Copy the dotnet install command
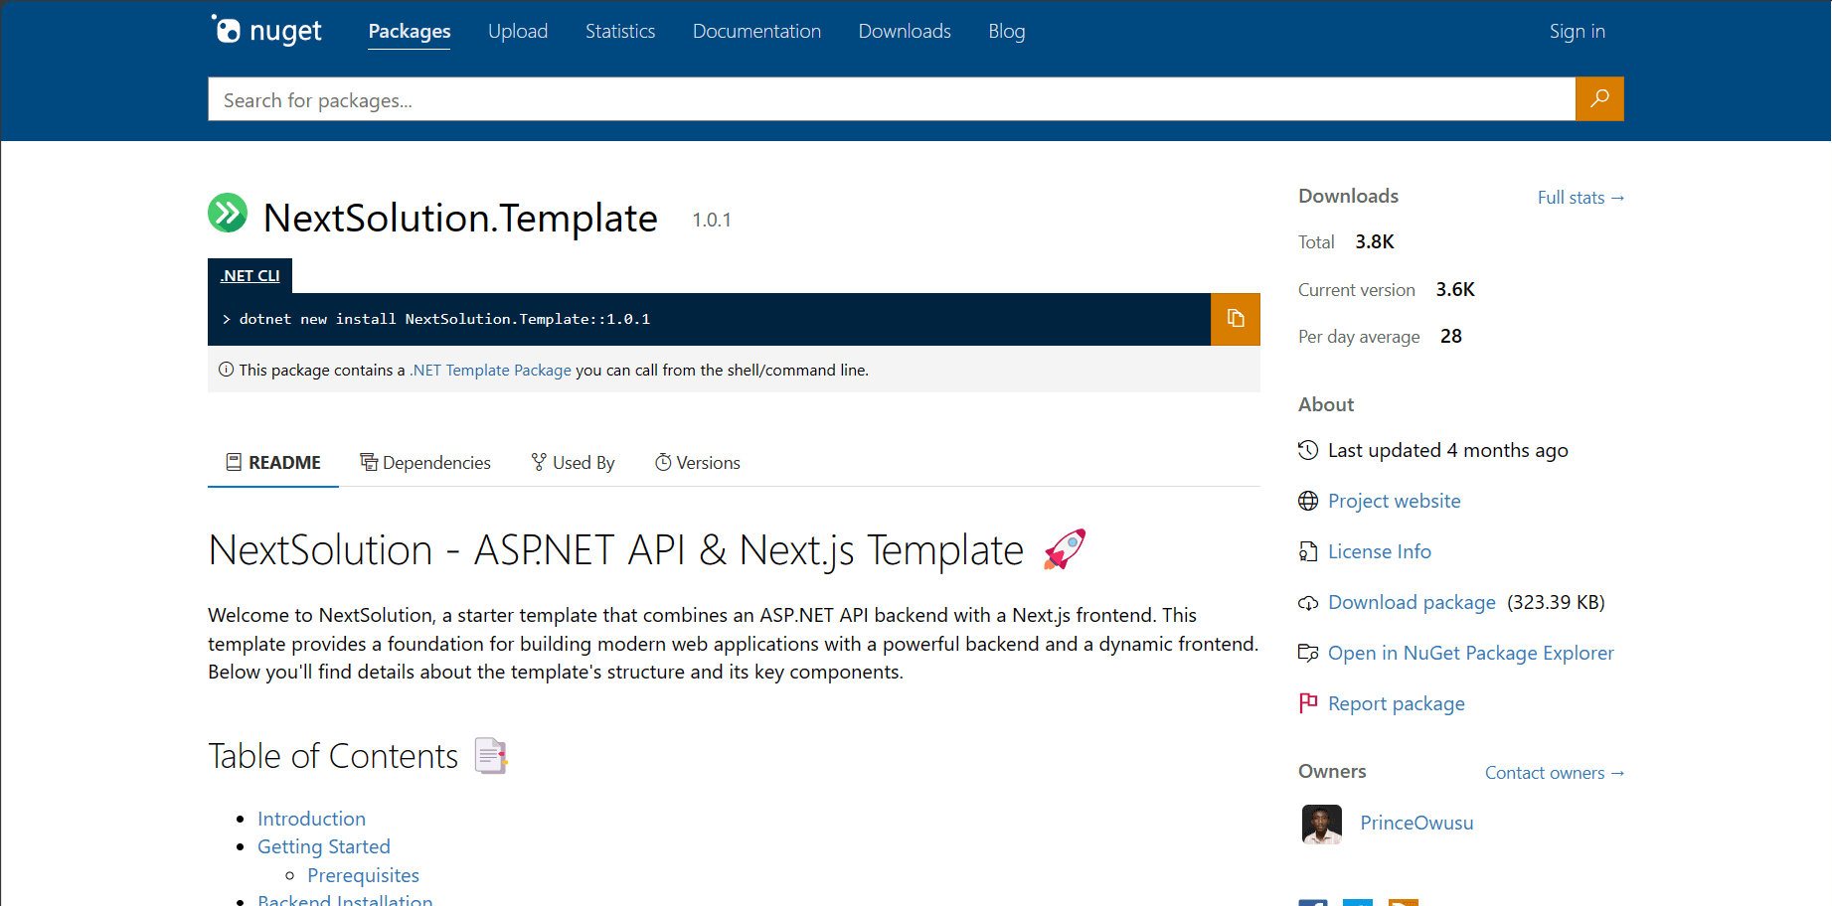Screen dimensions: 1832x906 pos(1236,319)
